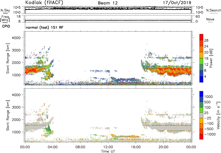Click the blue top of velocity colorbar
Viewport: 221px width, 153px height.
click(201, 94)
